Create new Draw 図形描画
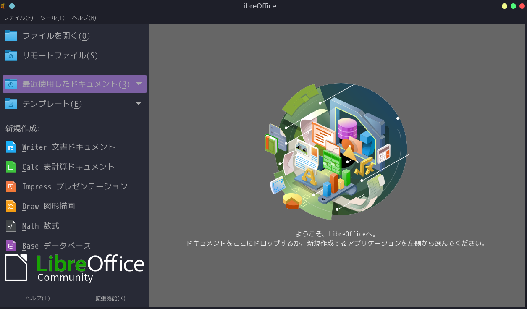This screenshot has height=309, width=527. (48, 206)
